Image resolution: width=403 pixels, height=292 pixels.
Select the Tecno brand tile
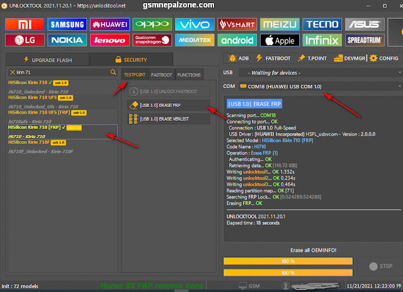pyautogui.click(x=322, y=24)
